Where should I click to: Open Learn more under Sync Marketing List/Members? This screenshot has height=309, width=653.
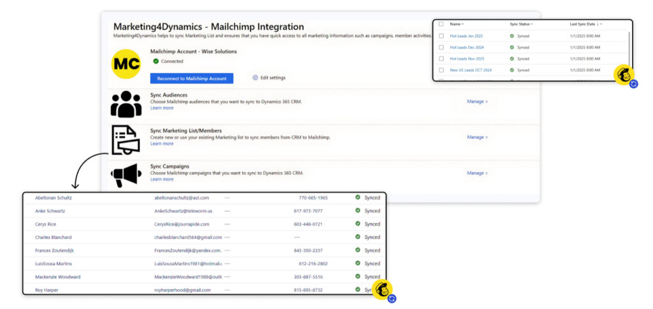coord(161,144)
